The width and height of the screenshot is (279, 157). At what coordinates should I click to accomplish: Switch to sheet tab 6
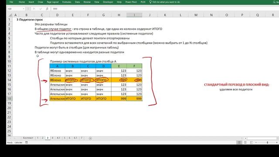click(69, 138)
